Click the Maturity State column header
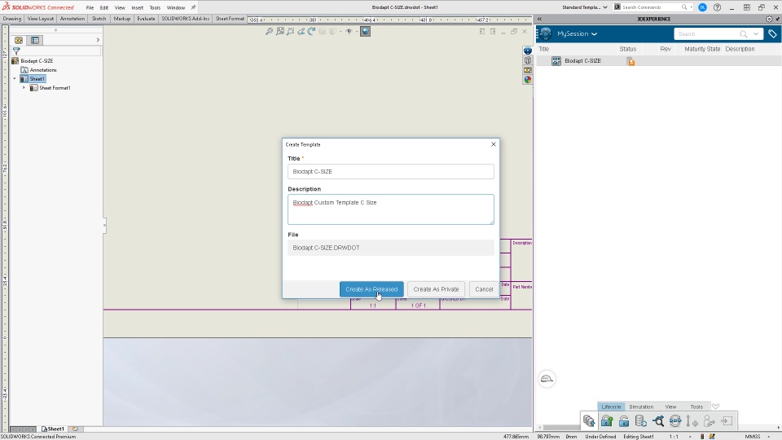 (x=702, y=49)
